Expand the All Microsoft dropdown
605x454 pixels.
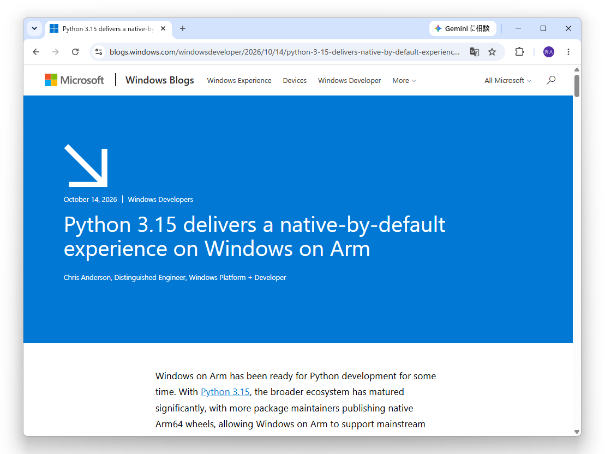click(508, 81)
